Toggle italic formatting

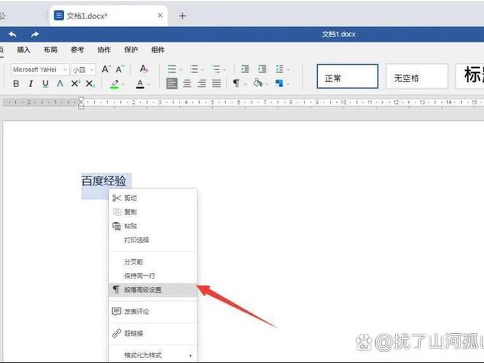click(31, 83)
